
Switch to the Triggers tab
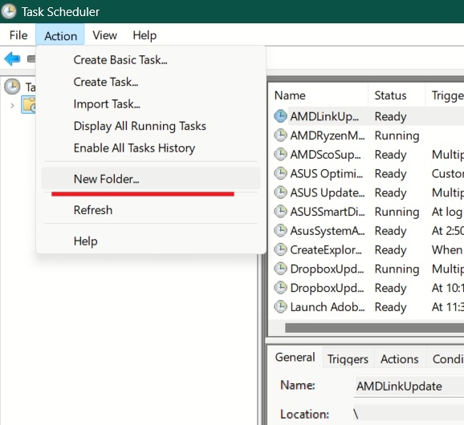tap(348, 359)
